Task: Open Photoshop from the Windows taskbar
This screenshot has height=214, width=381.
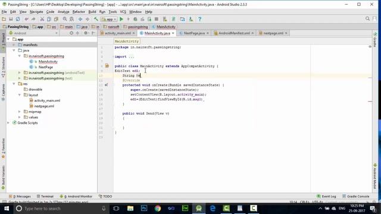Action: point(144,209)
